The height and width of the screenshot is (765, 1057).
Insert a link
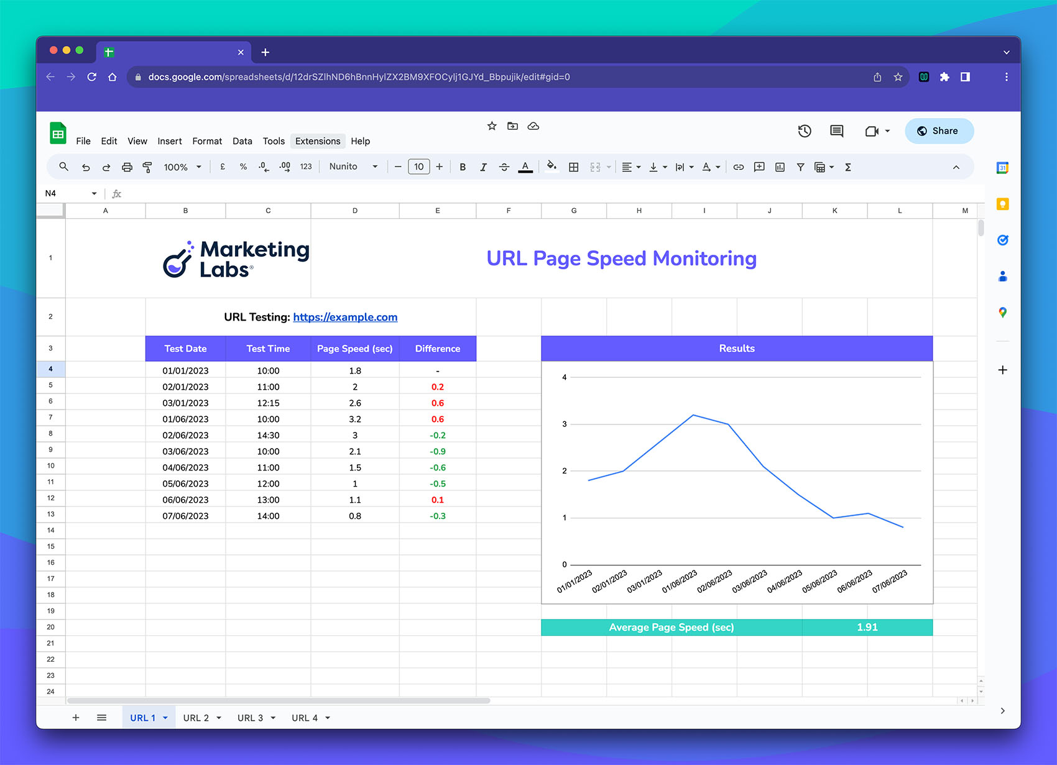(739, 167)
